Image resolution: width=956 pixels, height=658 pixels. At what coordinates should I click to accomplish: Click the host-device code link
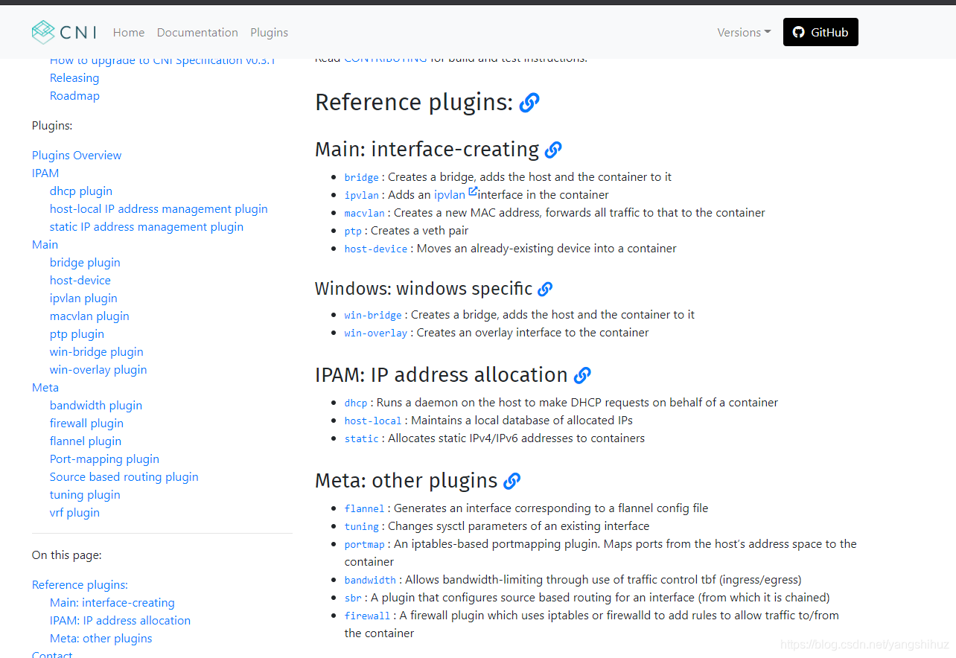376,249
